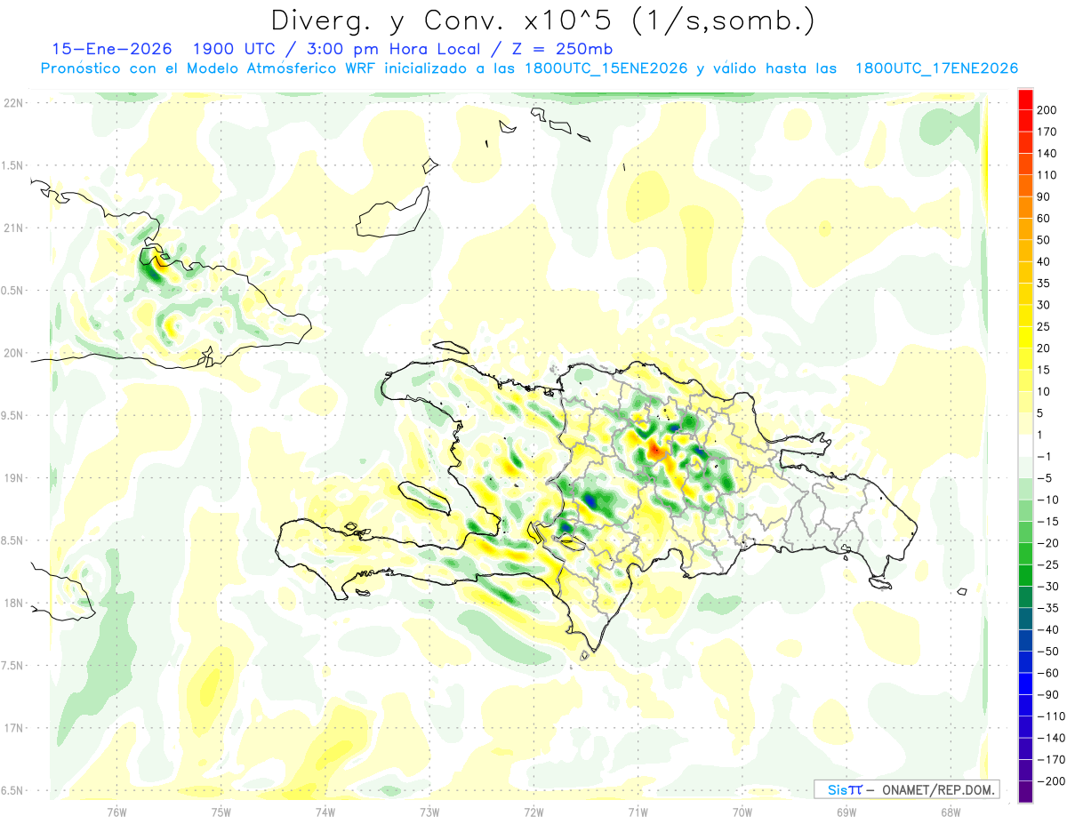Click the '170' positive colorbar value
This screenshot has width=1067, height=824.
coord(1048,132)
